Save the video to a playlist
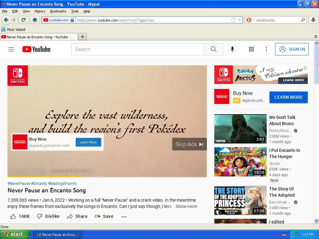The height and width of the screenshot is (239, 319). (x=104, y=216)
